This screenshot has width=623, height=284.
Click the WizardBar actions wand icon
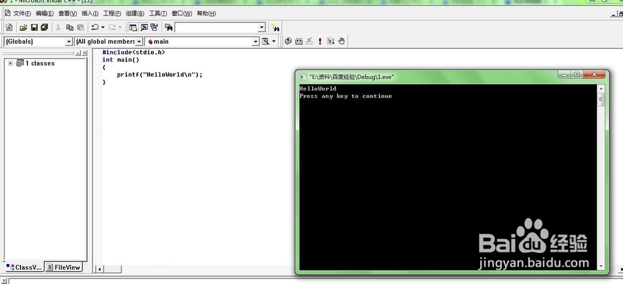click(x=265, y=41)
